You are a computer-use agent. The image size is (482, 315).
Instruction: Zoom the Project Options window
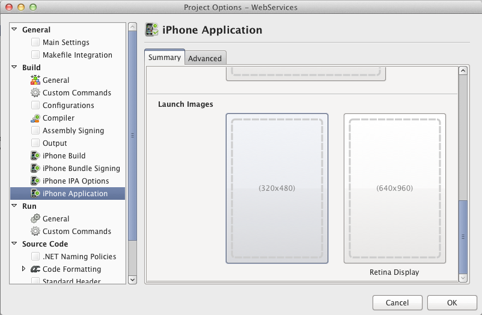(x=33, y=7)
